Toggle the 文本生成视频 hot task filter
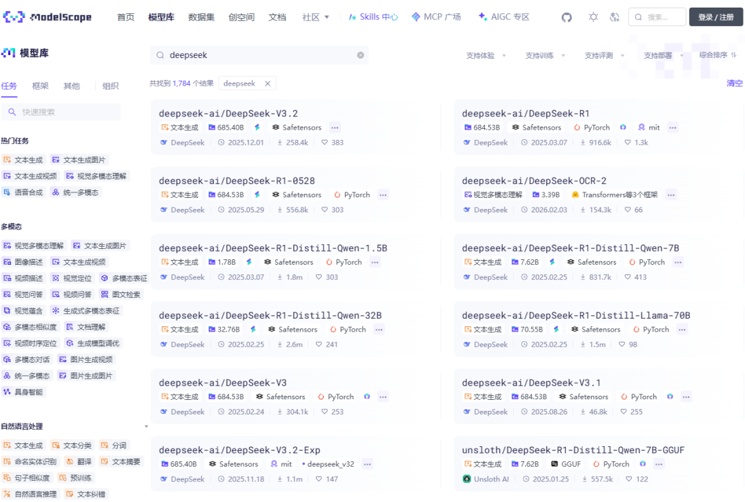Image resolution: width=745 pixels, height=502 pixels. click(30, 177)
